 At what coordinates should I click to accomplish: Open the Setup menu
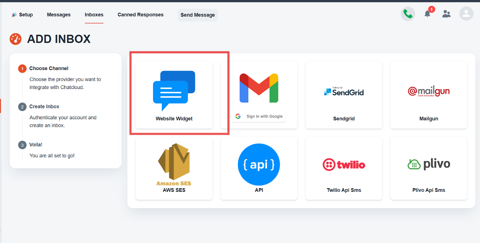point(22,15)
